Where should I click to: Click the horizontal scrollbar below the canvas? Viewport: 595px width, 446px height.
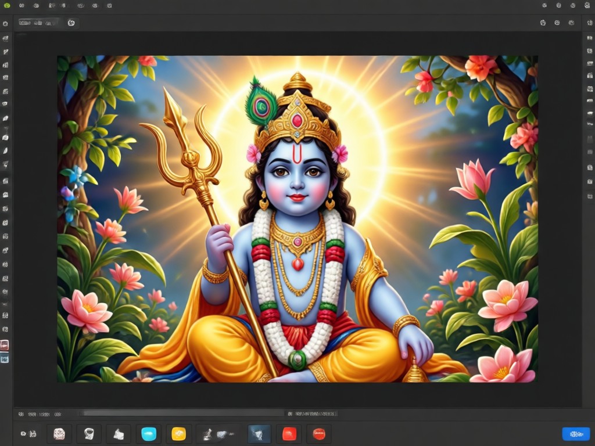tap(183, 413)
